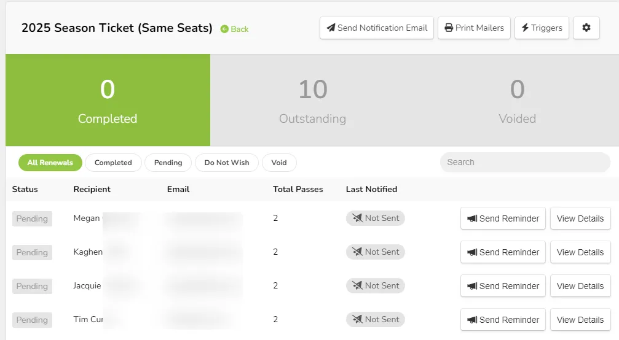View Details for Megan
Viewport: 619px width, 340px height.
(x=580, y=218)
